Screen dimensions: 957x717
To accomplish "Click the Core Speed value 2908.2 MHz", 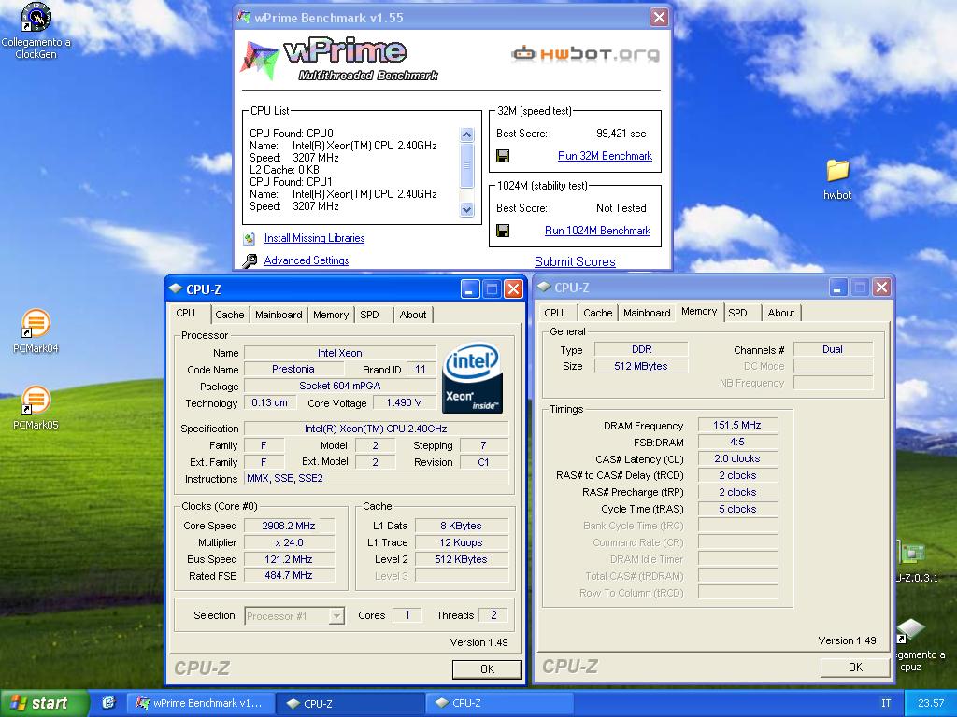I will 289,526.
